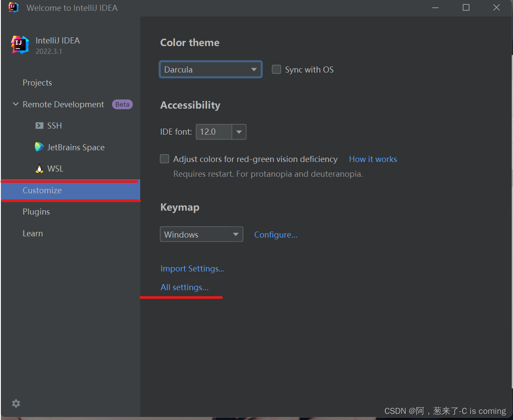Open JetBrains Space entry

pyautogui.click(x=76, y=147)
